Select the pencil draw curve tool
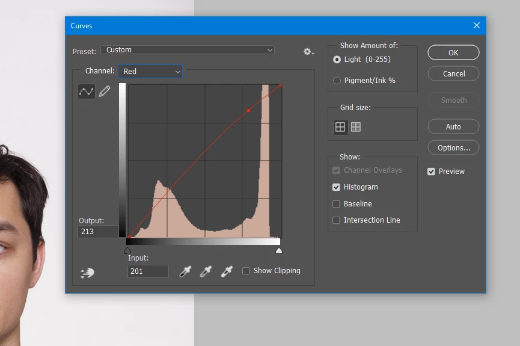This screenshot has width=520, height=346. (105, 91)
